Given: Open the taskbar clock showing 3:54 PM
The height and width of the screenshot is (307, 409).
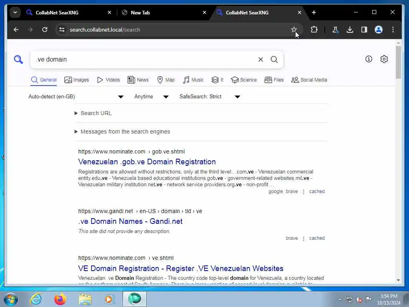Looking at the screenshot, I should (389, 299).
